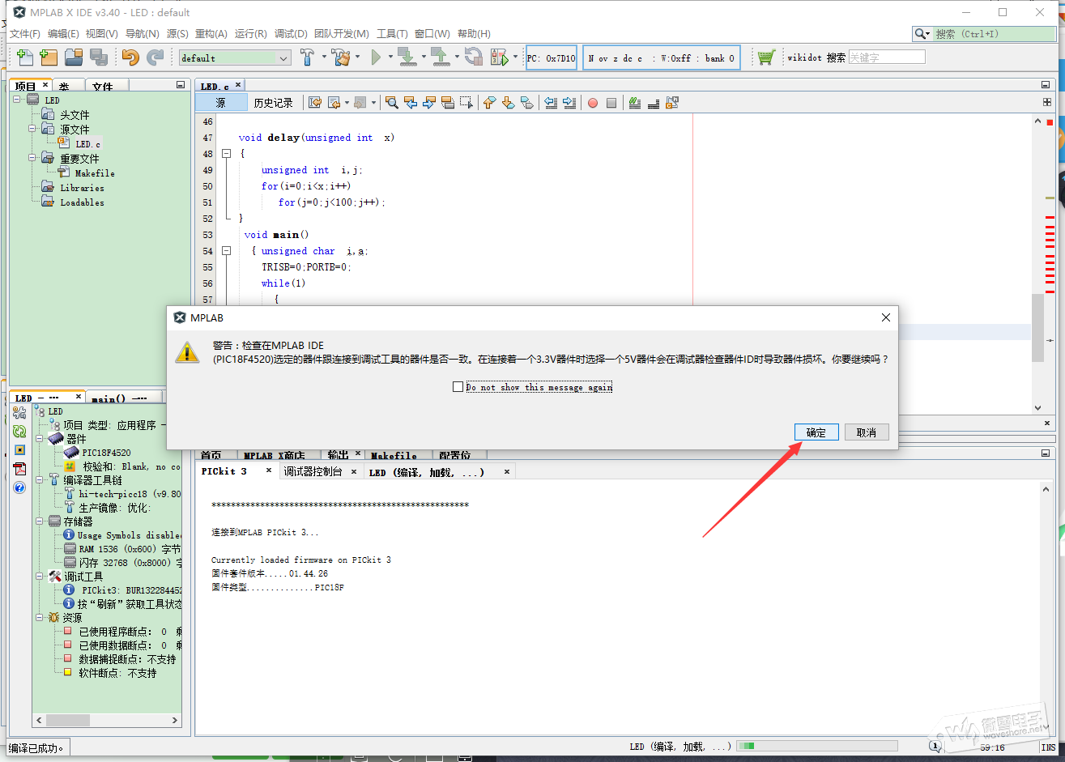
Task: Switch to the 历史记录 editor tab
Action: 273,103
